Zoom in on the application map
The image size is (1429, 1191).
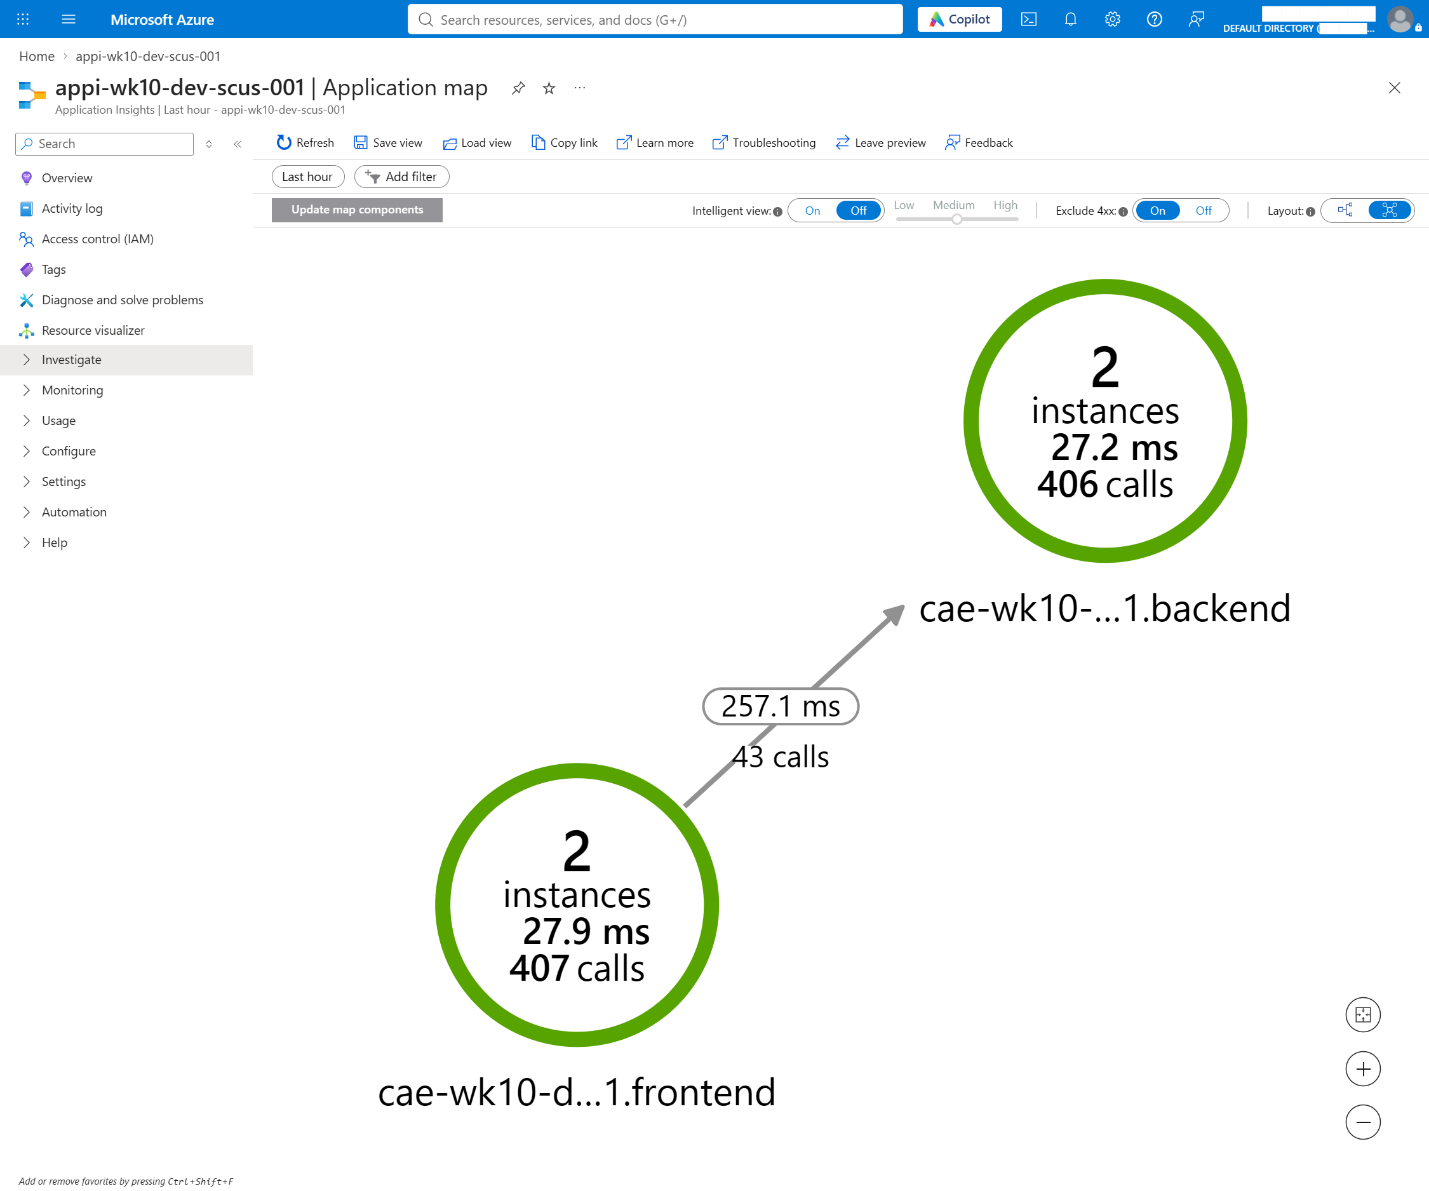(x=1362, y=1068)
